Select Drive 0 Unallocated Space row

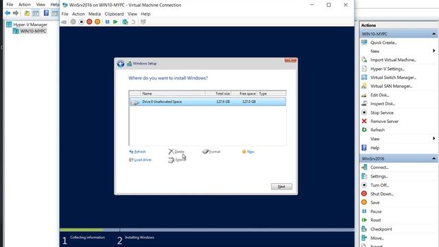tap(207, 102)
